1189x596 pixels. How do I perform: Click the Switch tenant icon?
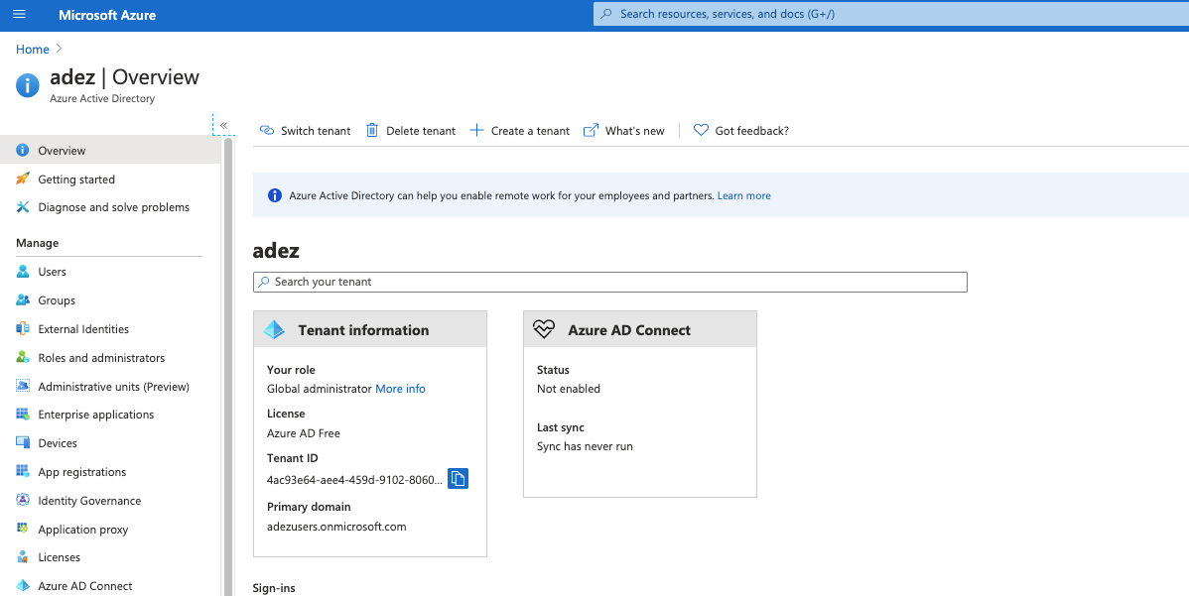(x=267, y=130)
